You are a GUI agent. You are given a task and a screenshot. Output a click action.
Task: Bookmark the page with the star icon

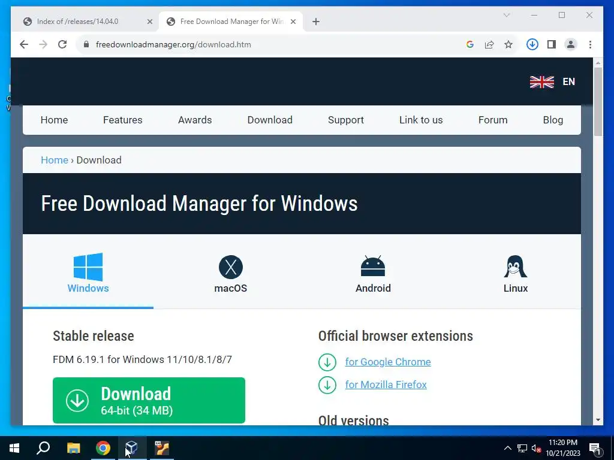[508, 44]
